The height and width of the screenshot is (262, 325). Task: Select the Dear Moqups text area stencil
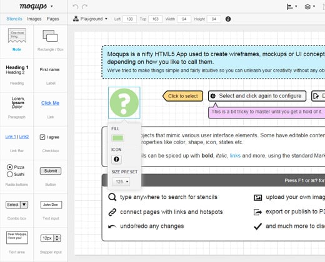coord(17,238)
